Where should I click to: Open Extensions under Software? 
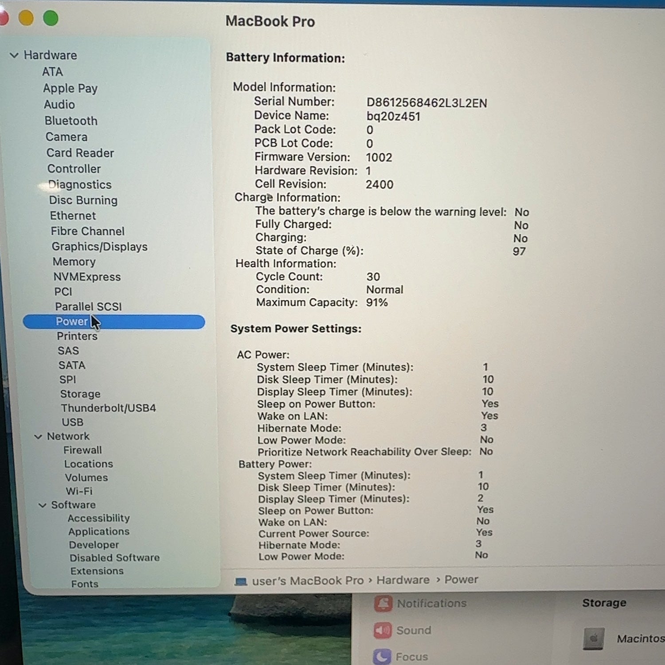coord(97,571)
